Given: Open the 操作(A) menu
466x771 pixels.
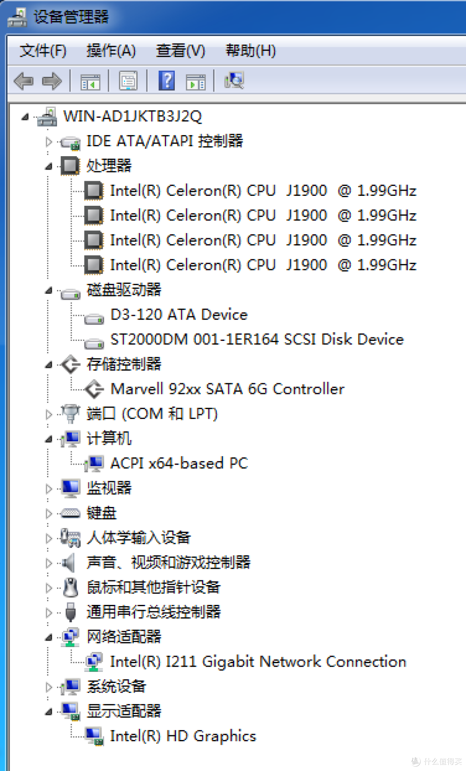Looking at the screenshot, I should point(111,51).
